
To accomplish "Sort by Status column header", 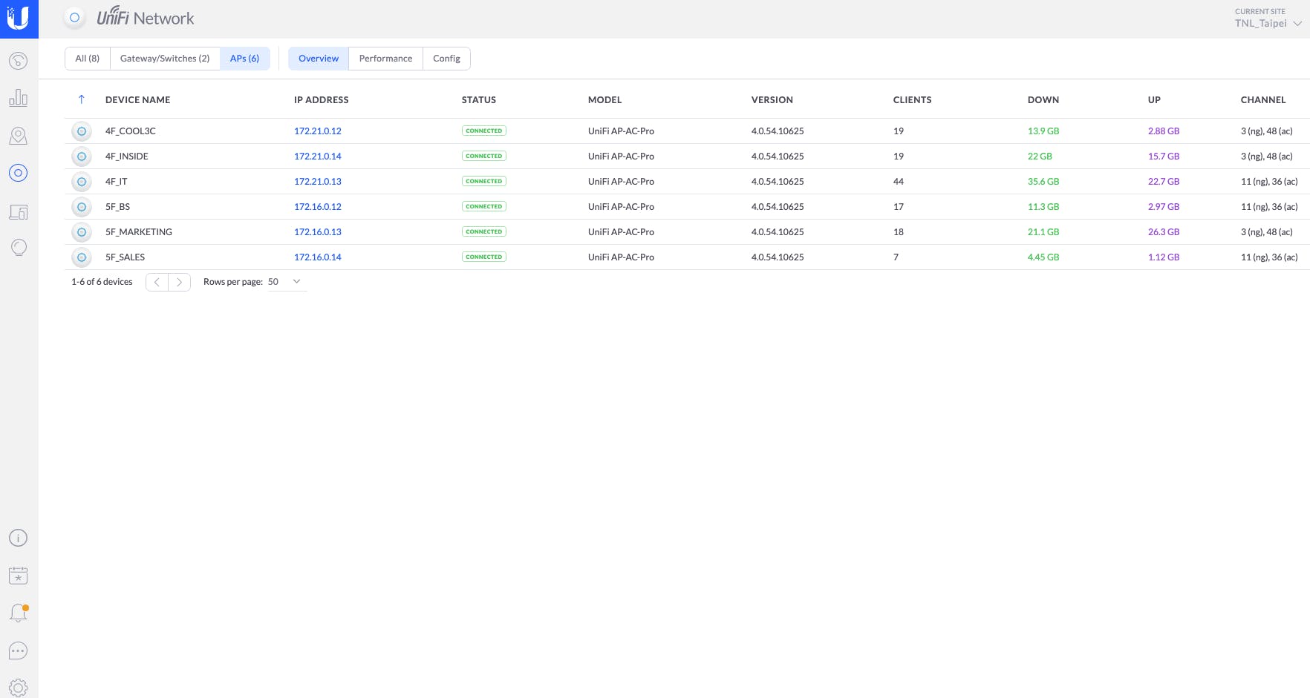I will pyautogui.click(x=479, y=99).
